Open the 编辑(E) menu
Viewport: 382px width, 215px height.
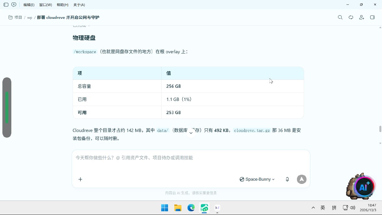tap(29, 5)
